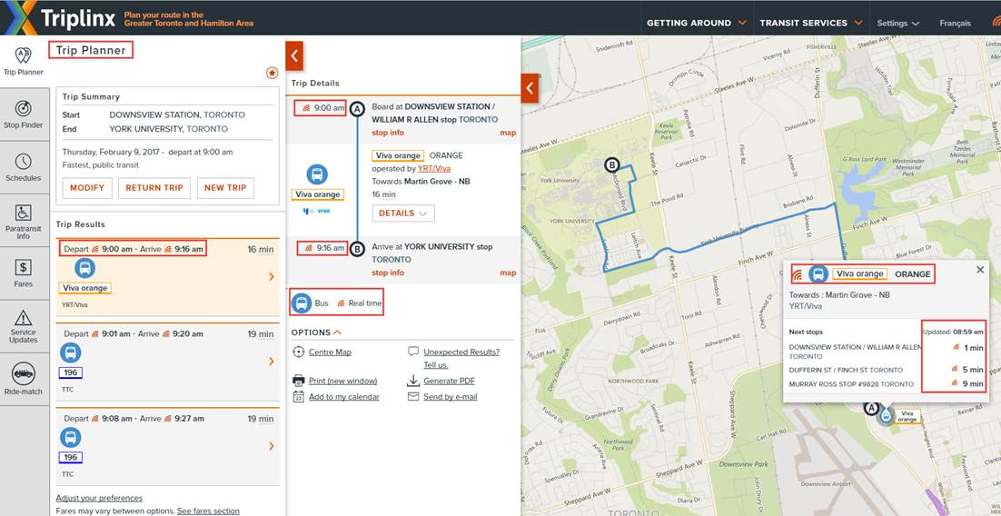
Task: Click the RETURN TRIP button
Action: point(154,188)
